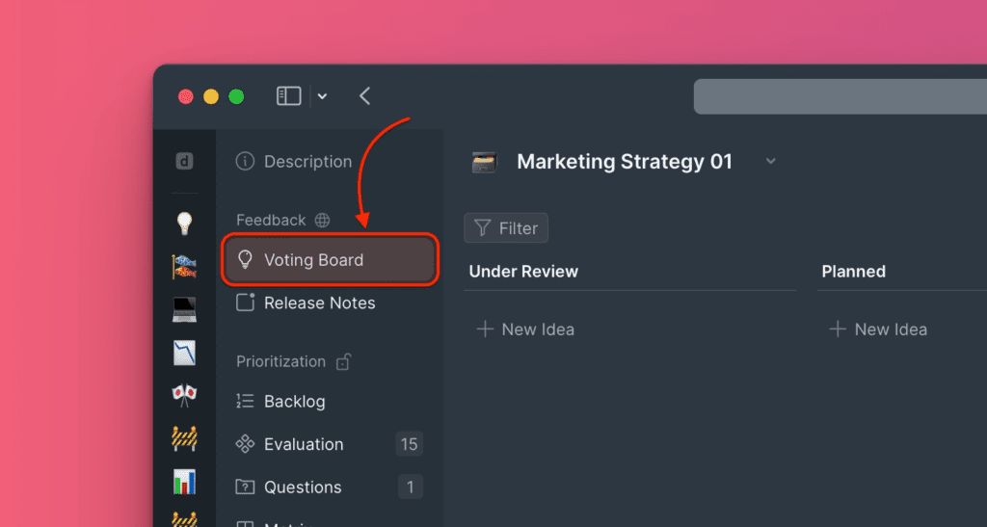The width and height of the screenshot is (987, 527).
Task: Select the bar chart project icon
Action: [184, 481]
